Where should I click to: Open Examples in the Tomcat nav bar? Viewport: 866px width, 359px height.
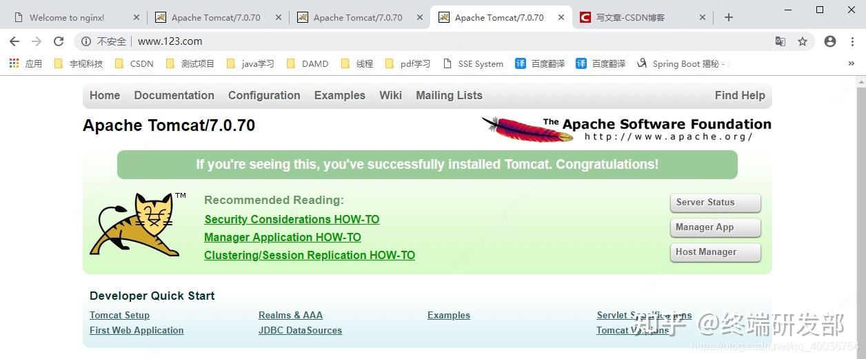coord(340,96)
